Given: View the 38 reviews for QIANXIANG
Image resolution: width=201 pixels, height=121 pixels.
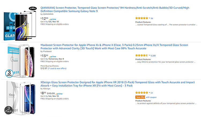Looking at the screenshot, I should point(152,18).
